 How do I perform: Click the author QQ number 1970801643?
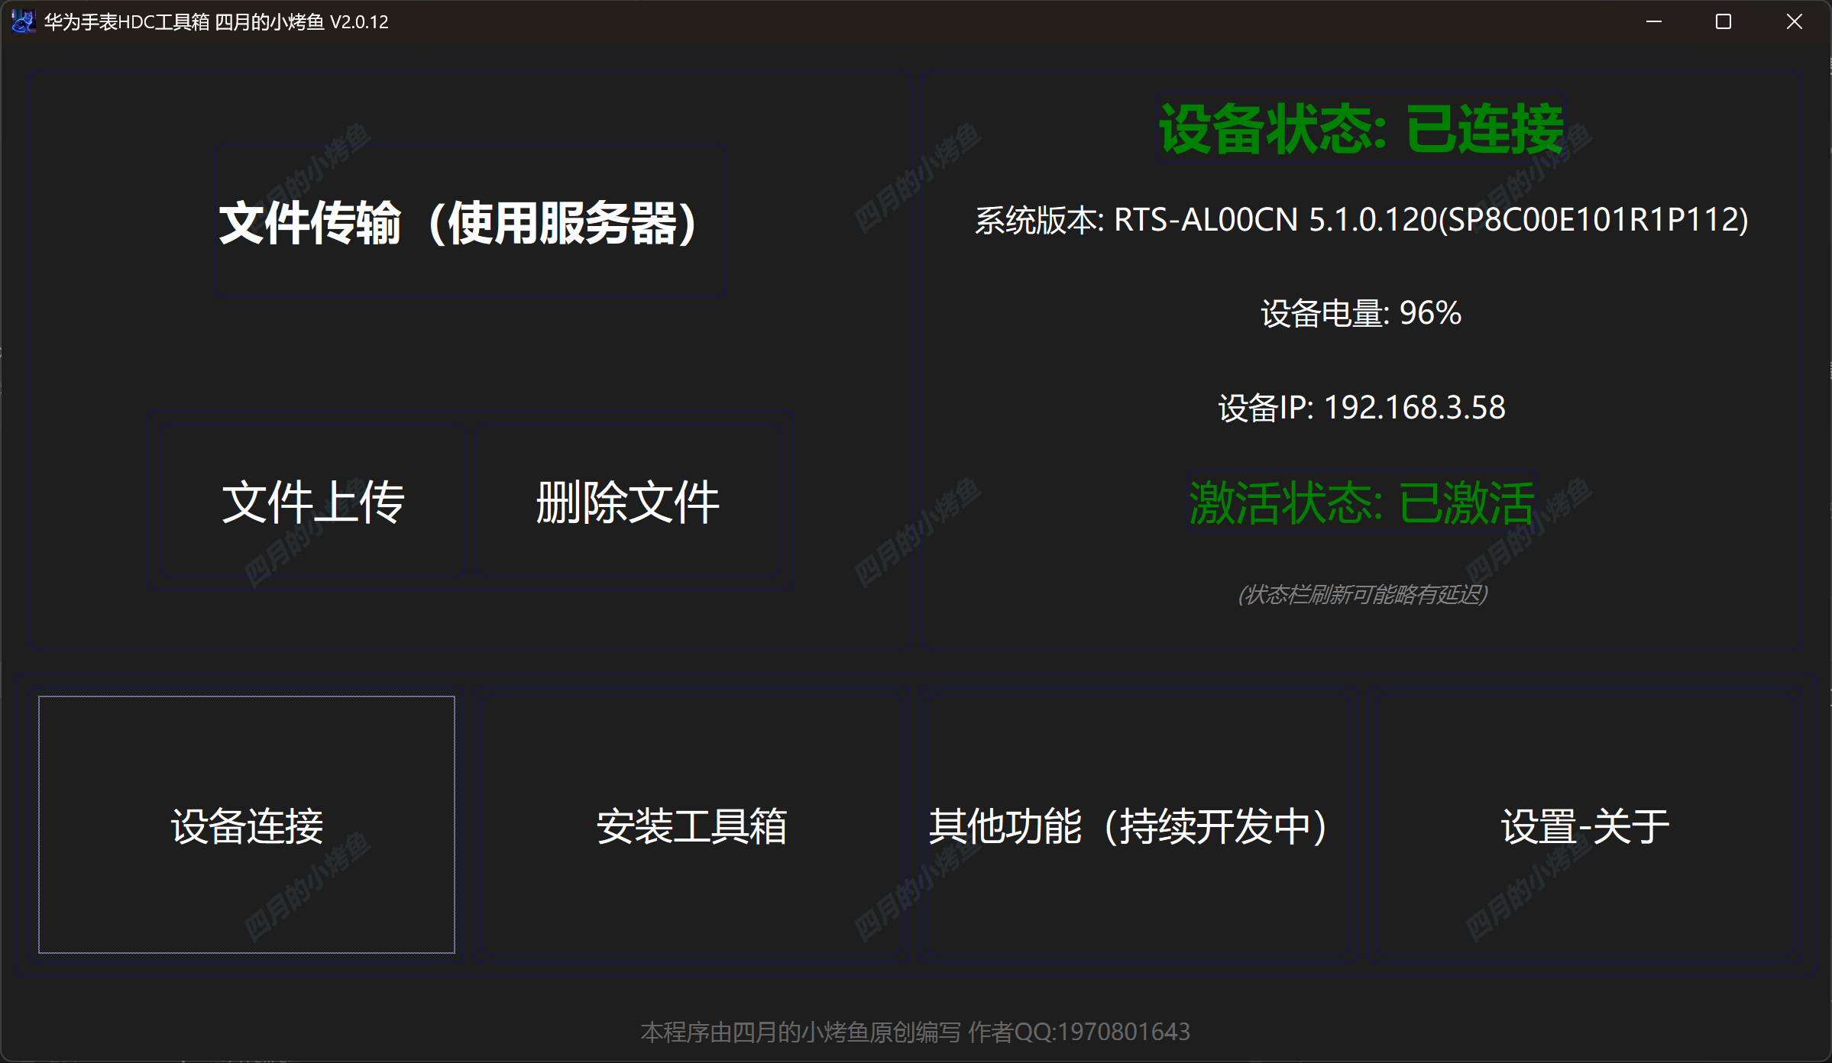1123,1032
